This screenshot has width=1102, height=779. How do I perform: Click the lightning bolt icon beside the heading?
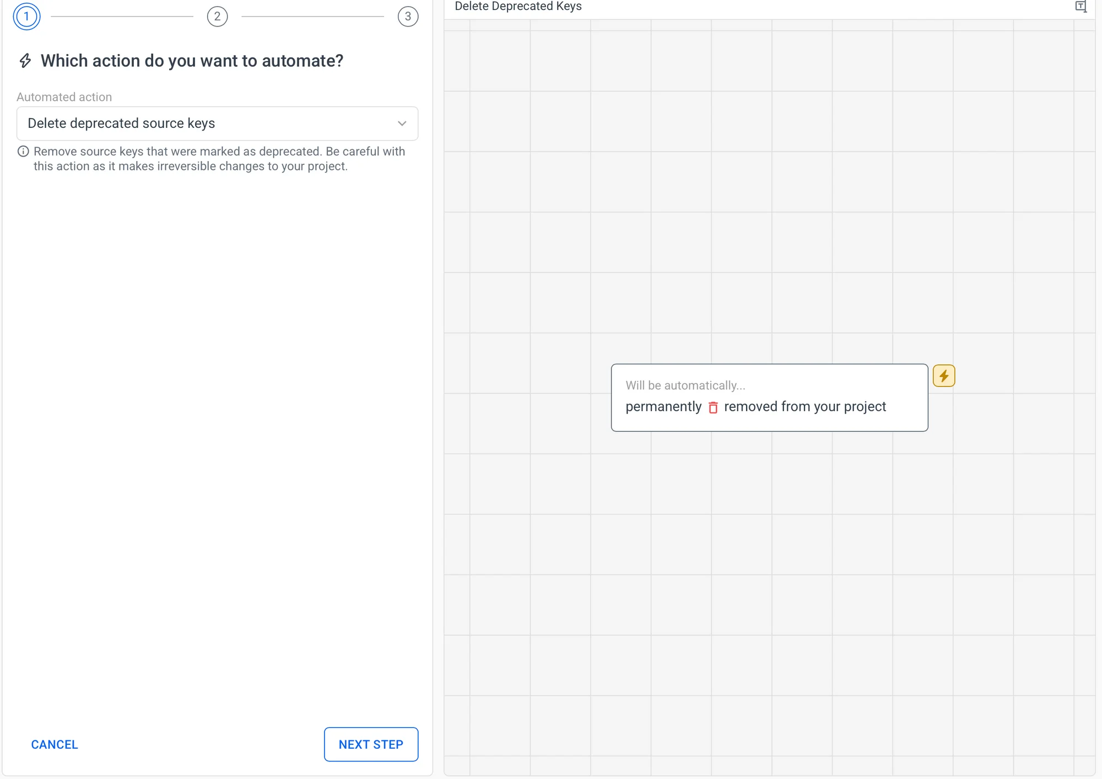pyautogui.click(x=25, y=61)
